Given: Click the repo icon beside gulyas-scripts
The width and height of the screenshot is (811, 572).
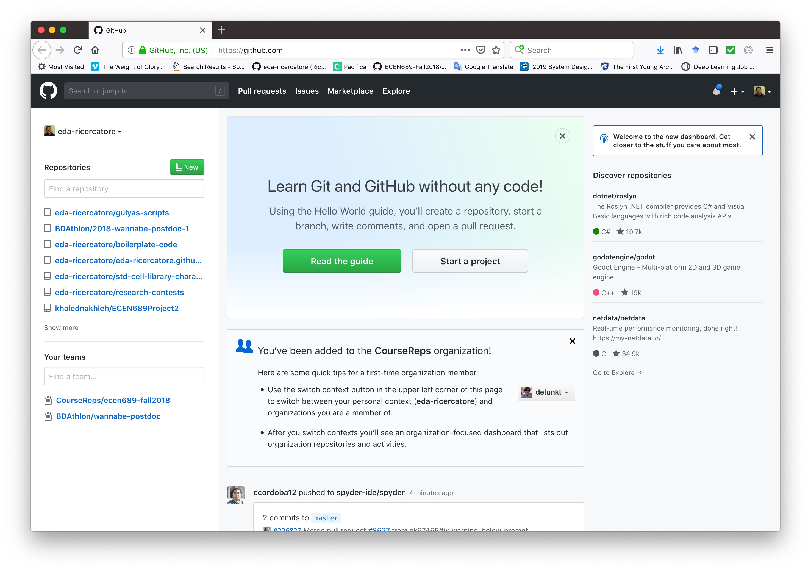Looking at the screenshot, I should [x=47, y=212].
